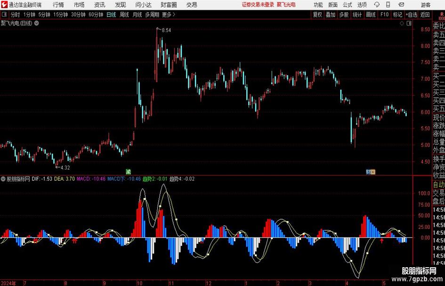Click the 复权 adjustment button
The width and height of the screenshot is (445, 286).
317,15
